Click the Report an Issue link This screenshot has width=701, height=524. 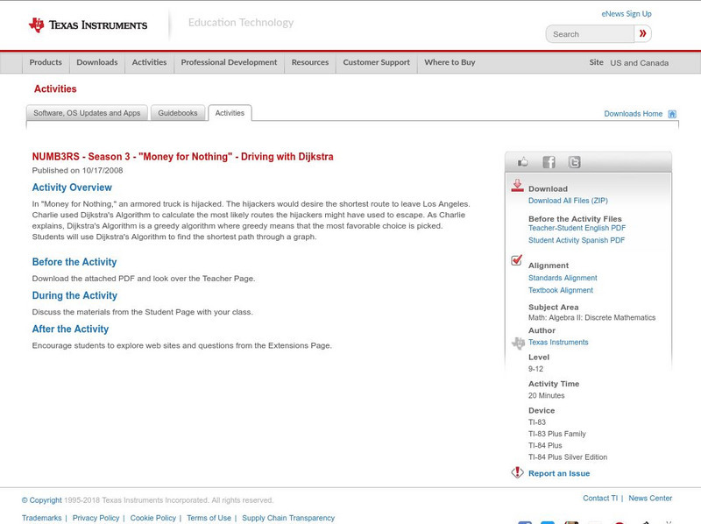tap(559, 473)
